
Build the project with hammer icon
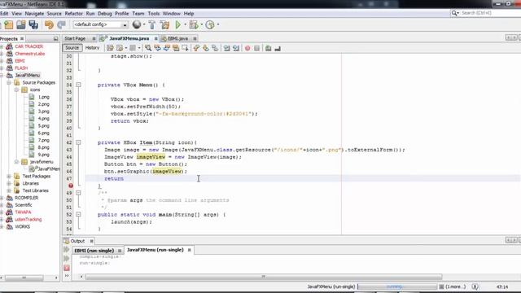(152, 24)
